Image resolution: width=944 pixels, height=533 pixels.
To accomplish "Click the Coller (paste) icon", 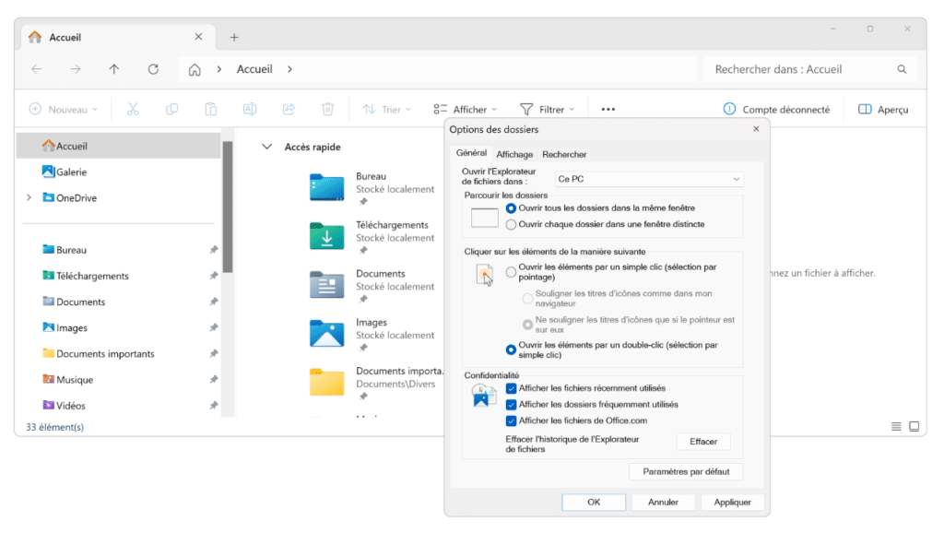I will [x=210, y=109].
